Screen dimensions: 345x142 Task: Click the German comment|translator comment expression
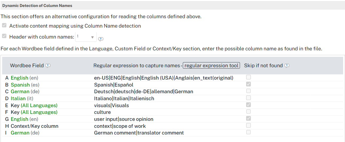point(139,133)
